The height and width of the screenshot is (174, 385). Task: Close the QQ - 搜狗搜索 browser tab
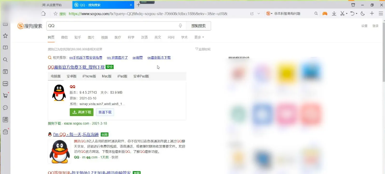pyautogui.click(x=131, y=5)
